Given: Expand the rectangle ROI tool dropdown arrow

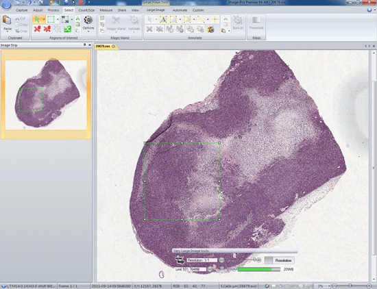Looking at the screenshot, I should coord(58,19).
